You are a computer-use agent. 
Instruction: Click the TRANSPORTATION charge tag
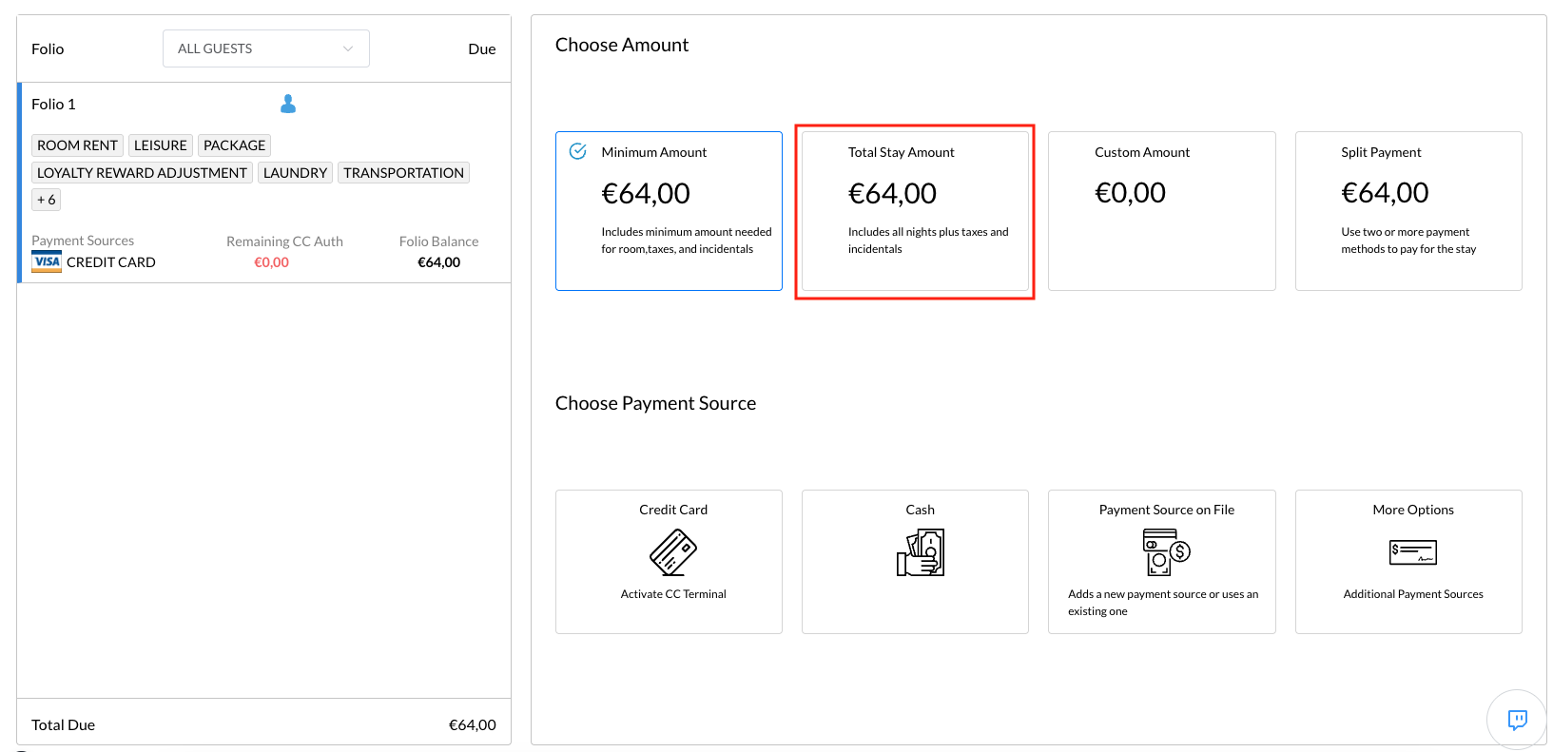pyautogui.click(x=403, y=173)
